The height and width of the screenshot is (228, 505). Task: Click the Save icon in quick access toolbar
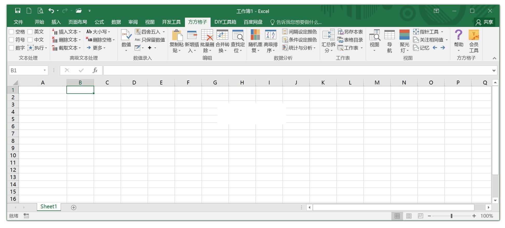18,11
